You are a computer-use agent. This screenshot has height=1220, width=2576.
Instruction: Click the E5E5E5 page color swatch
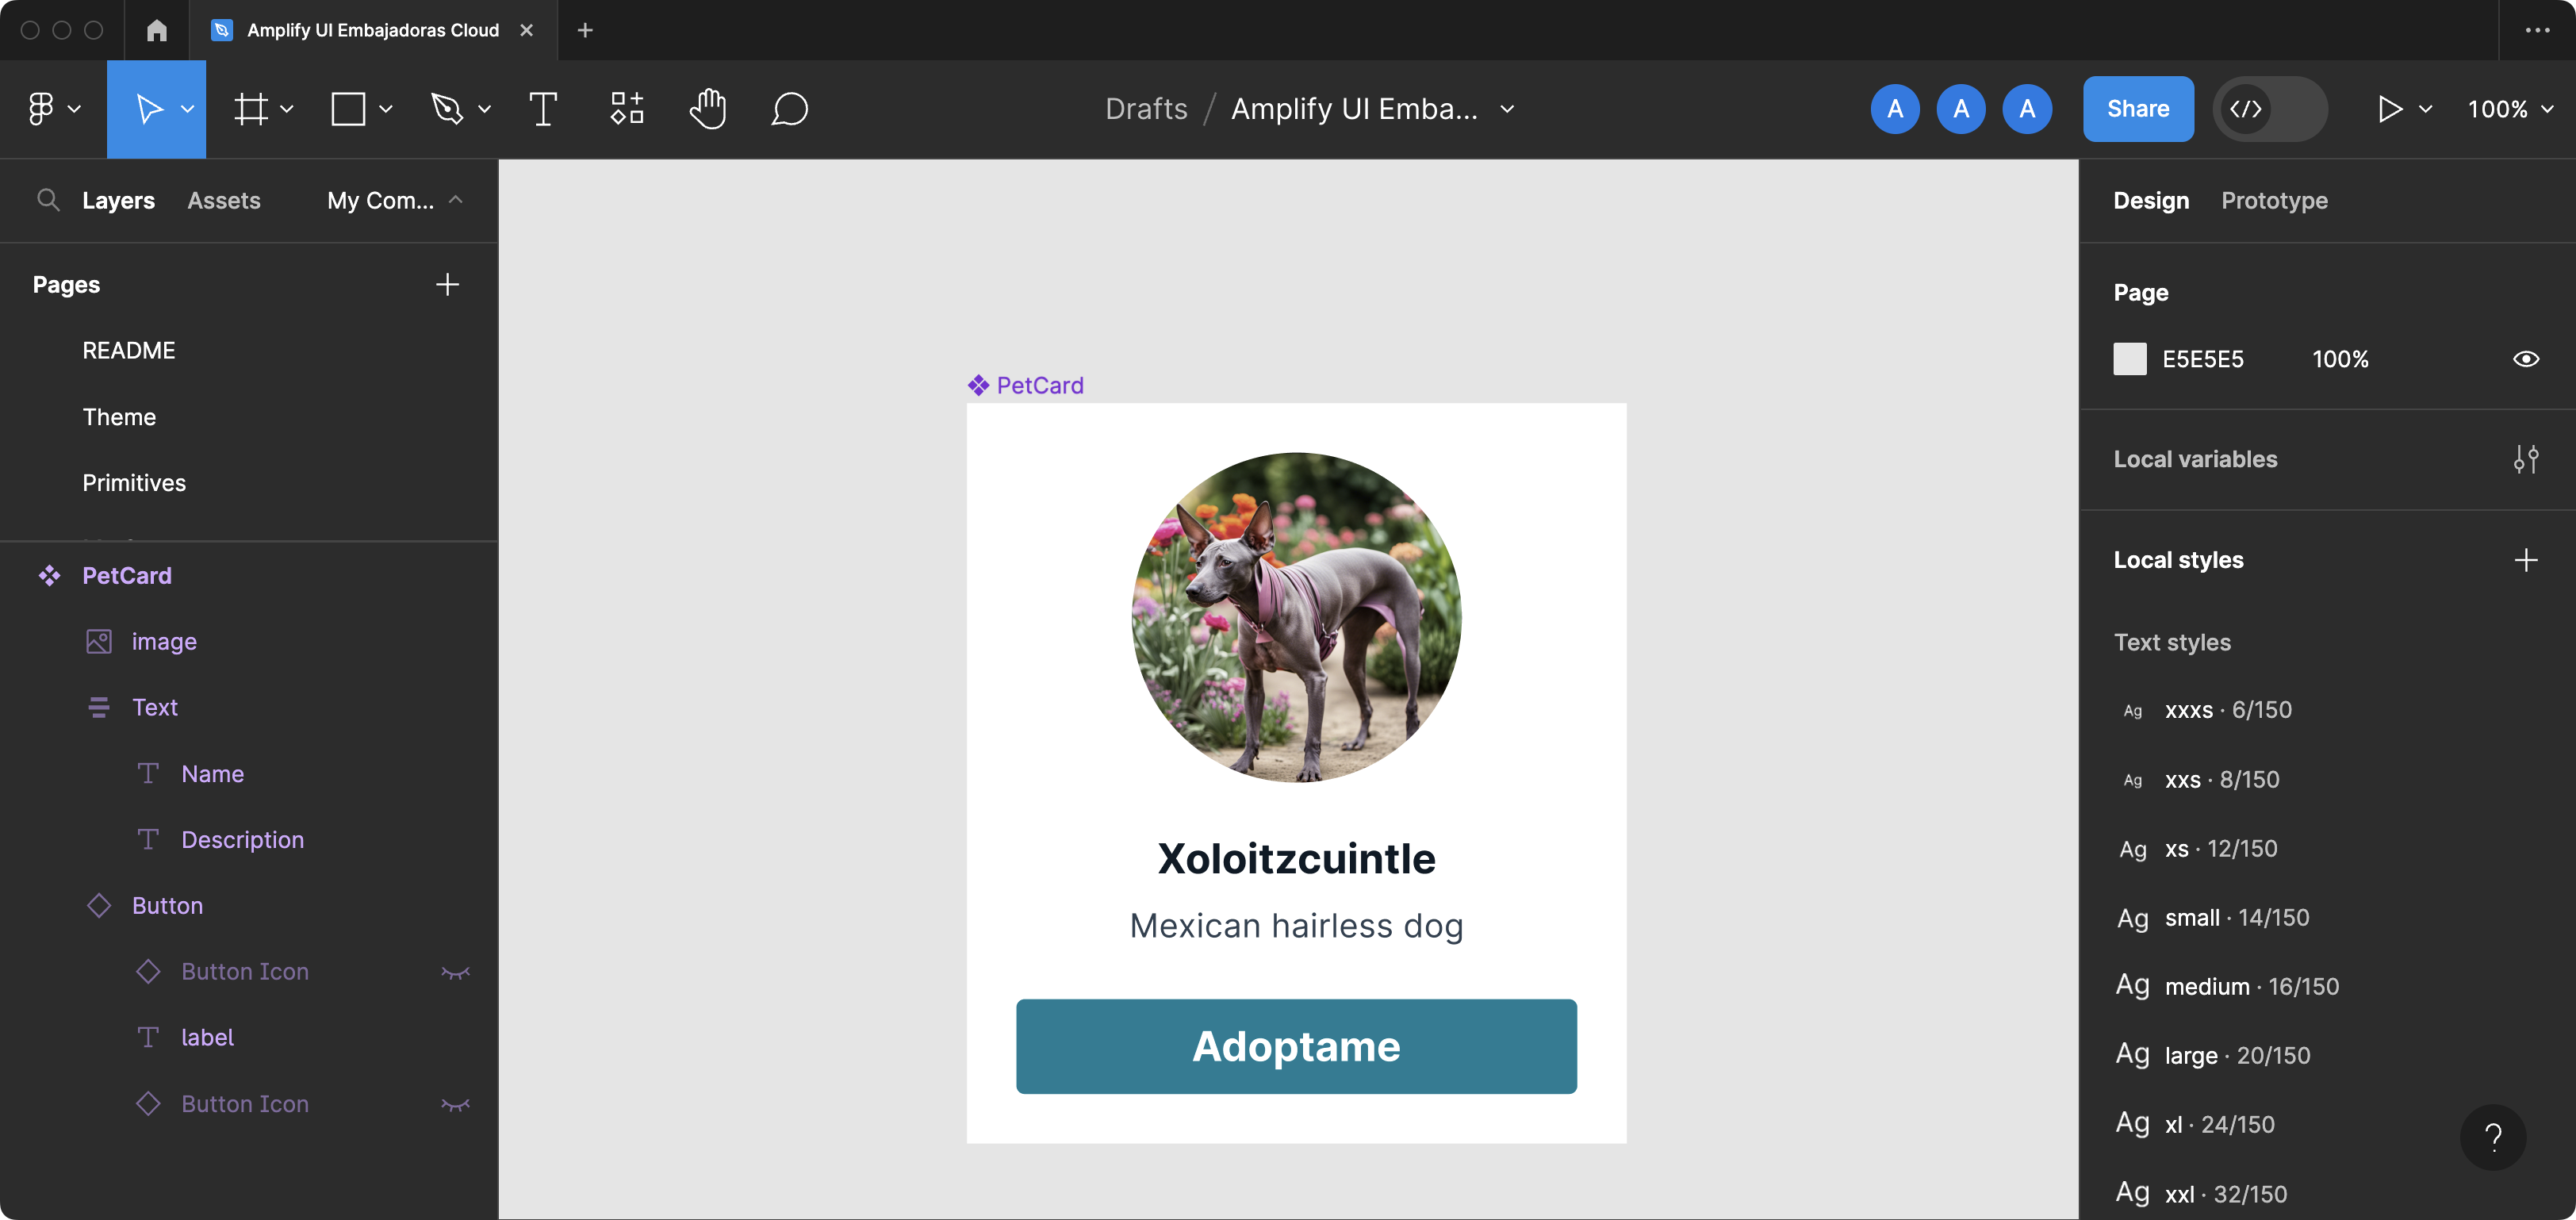point(2129,359)
